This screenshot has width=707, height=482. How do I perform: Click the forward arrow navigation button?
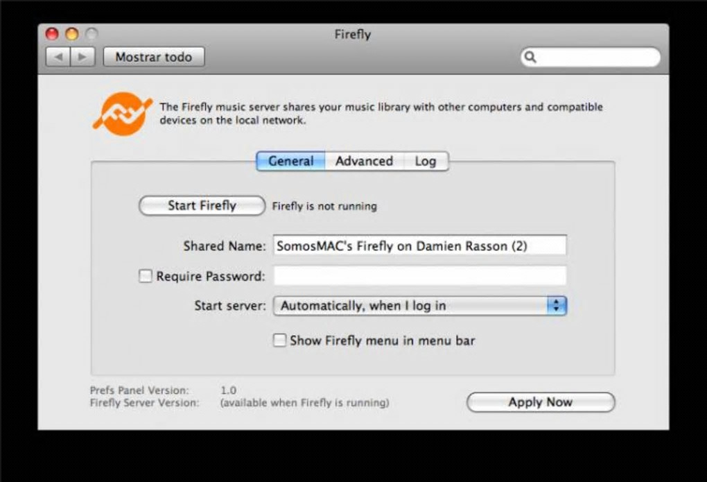tap(82, 57)
